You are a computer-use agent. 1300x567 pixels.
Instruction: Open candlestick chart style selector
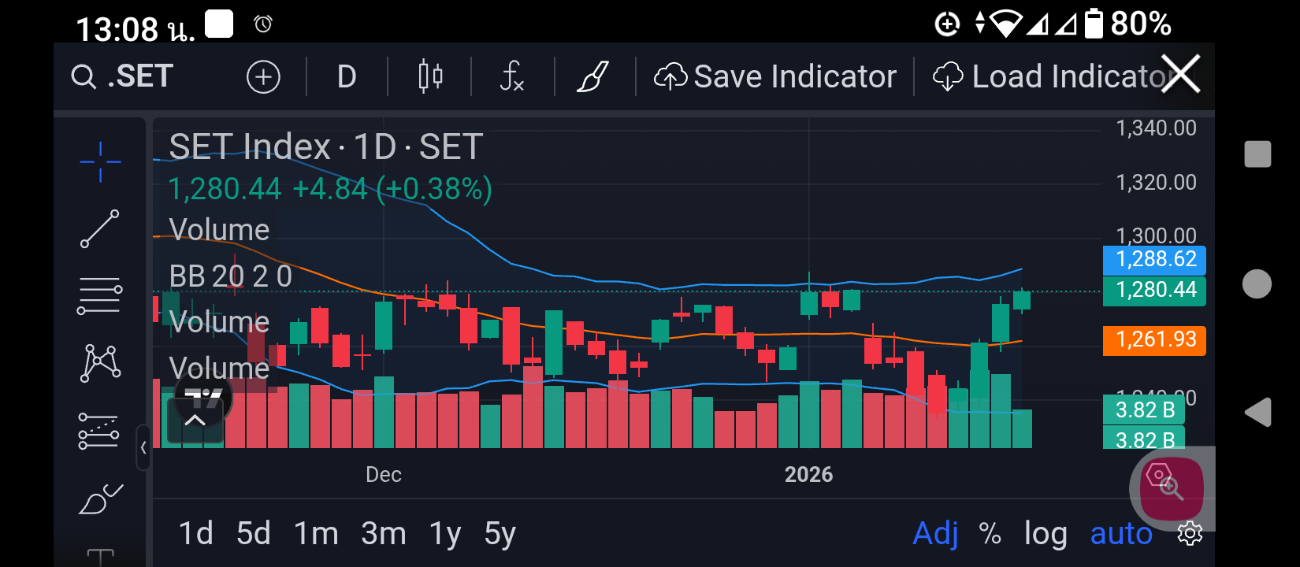430,76
